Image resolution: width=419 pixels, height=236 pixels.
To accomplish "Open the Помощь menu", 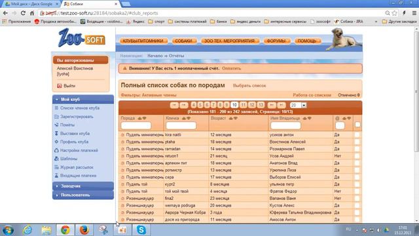I will pyautogui.click(x=307, y=41).
